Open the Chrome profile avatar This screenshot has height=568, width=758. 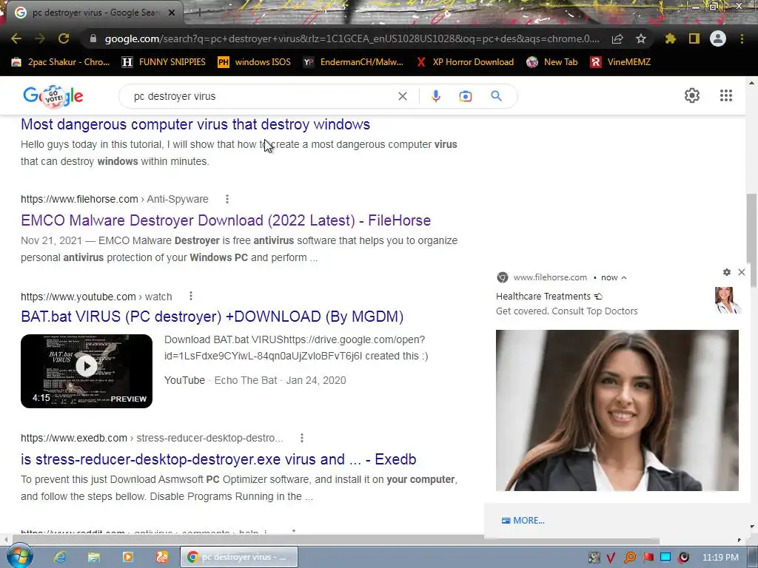(x=718, y=38)
